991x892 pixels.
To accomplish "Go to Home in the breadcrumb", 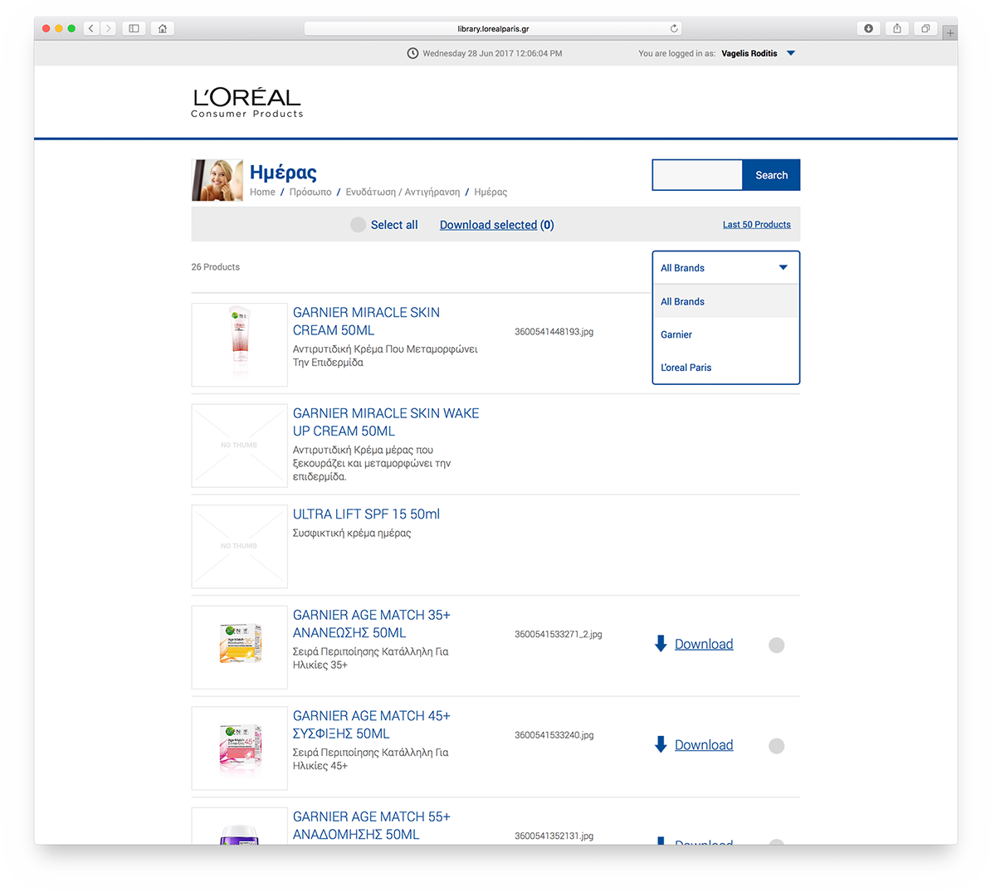I will [262, 192].
